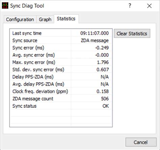Select the Clock freq. deviation (ppm) row
Screen dimensions: 160x150
click(x=61, y=91)
